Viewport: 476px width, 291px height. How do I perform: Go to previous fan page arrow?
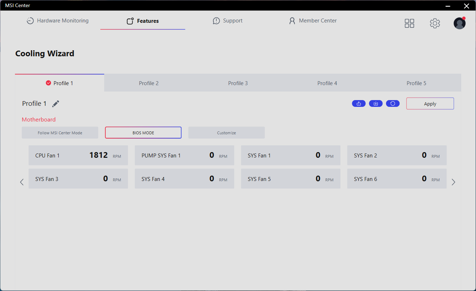(22, 182)
